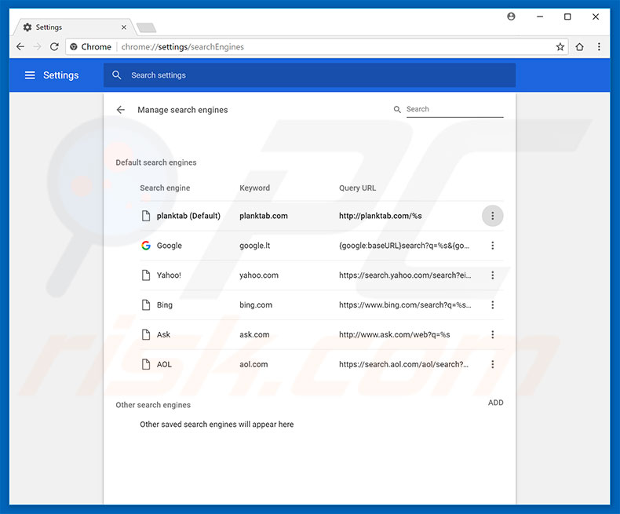Click the Settings title in blue header
Image resolution: width=620 pixels, height=514 pixels.
tap(61, 75)
